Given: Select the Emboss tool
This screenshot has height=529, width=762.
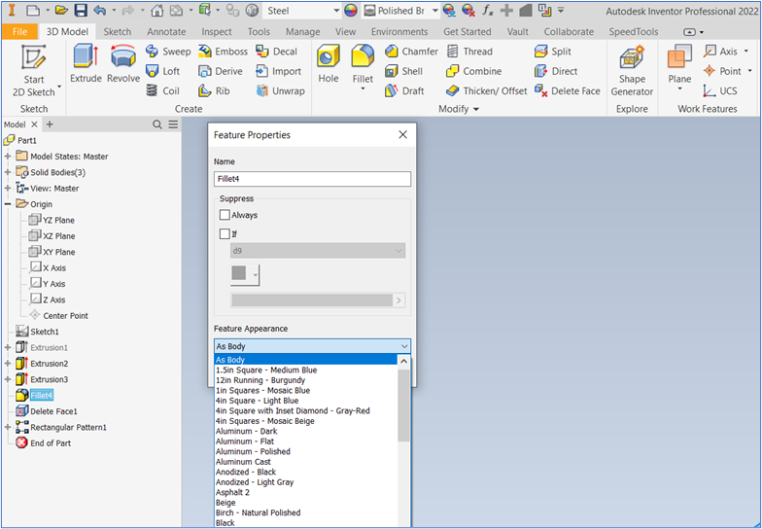Looking at the screenshot, I should (x=224, y=52).
